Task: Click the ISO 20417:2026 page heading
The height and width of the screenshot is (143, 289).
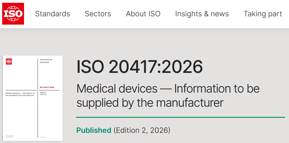Action: click(x=140, y=66)
